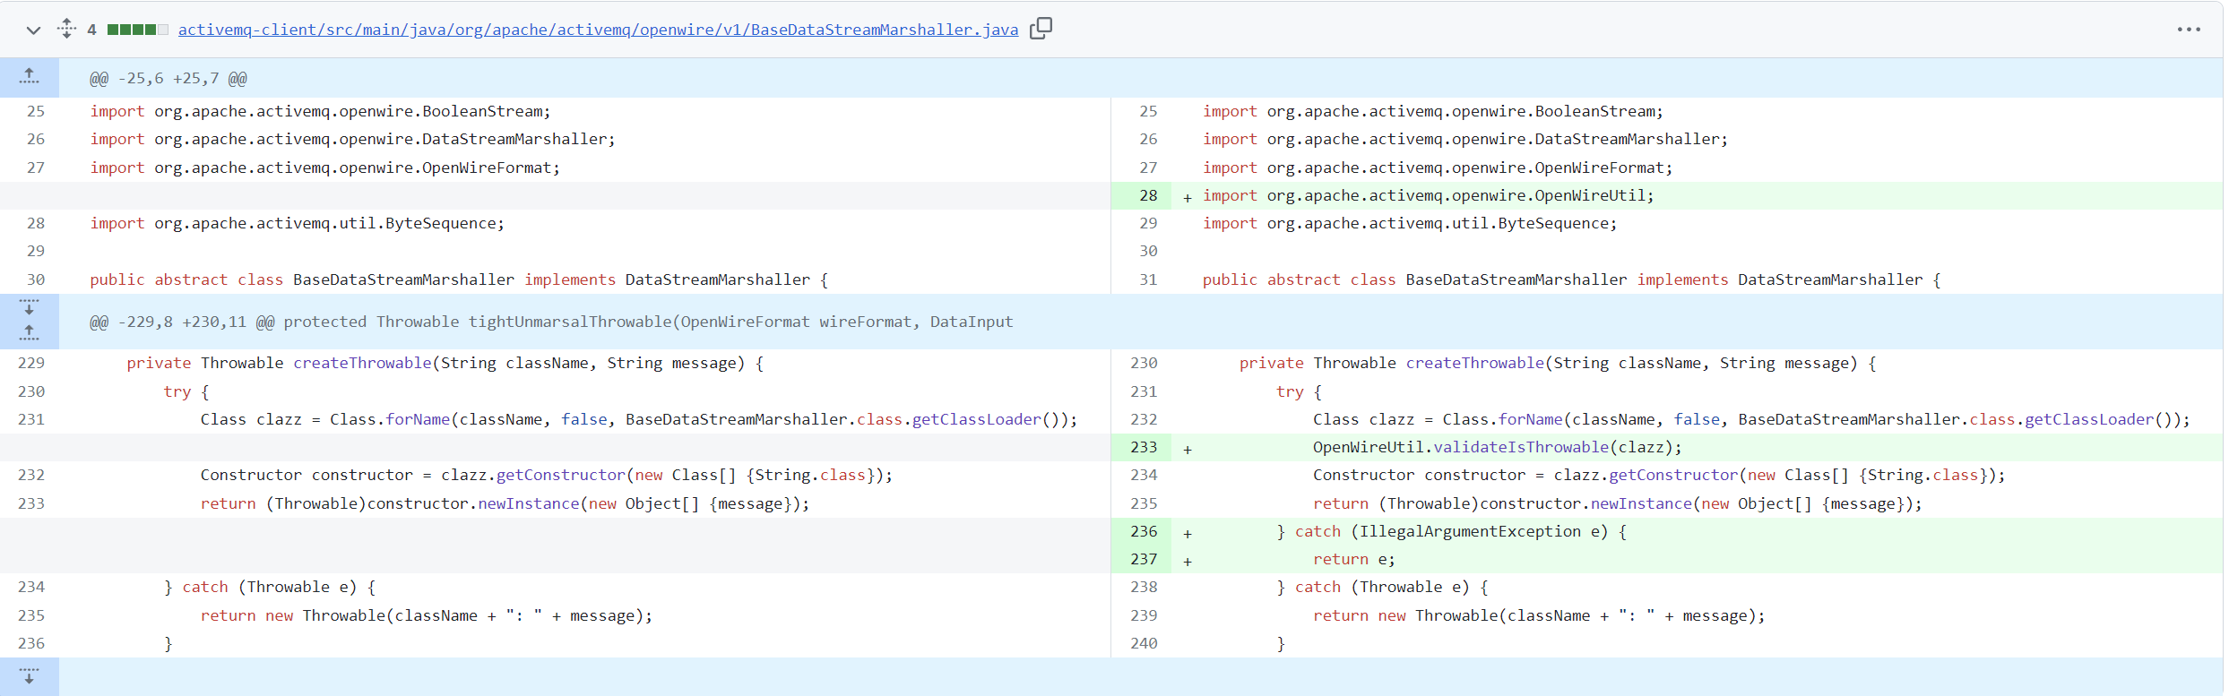Open the BaseDataStreamMarshaller.java file link
Viewport: 2229px width, 696px height.
point(598,30)
